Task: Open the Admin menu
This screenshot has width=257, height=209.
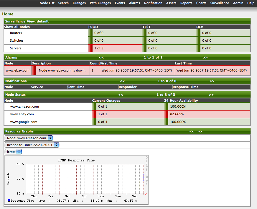Action: tap(238, 3)
